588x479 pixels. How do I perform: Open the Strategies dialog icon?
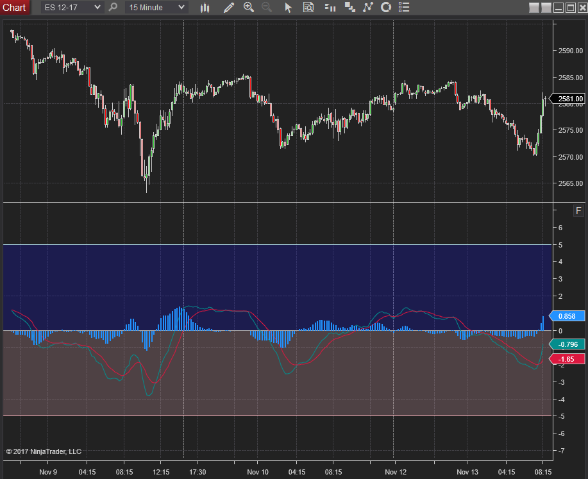click(386, 8)
